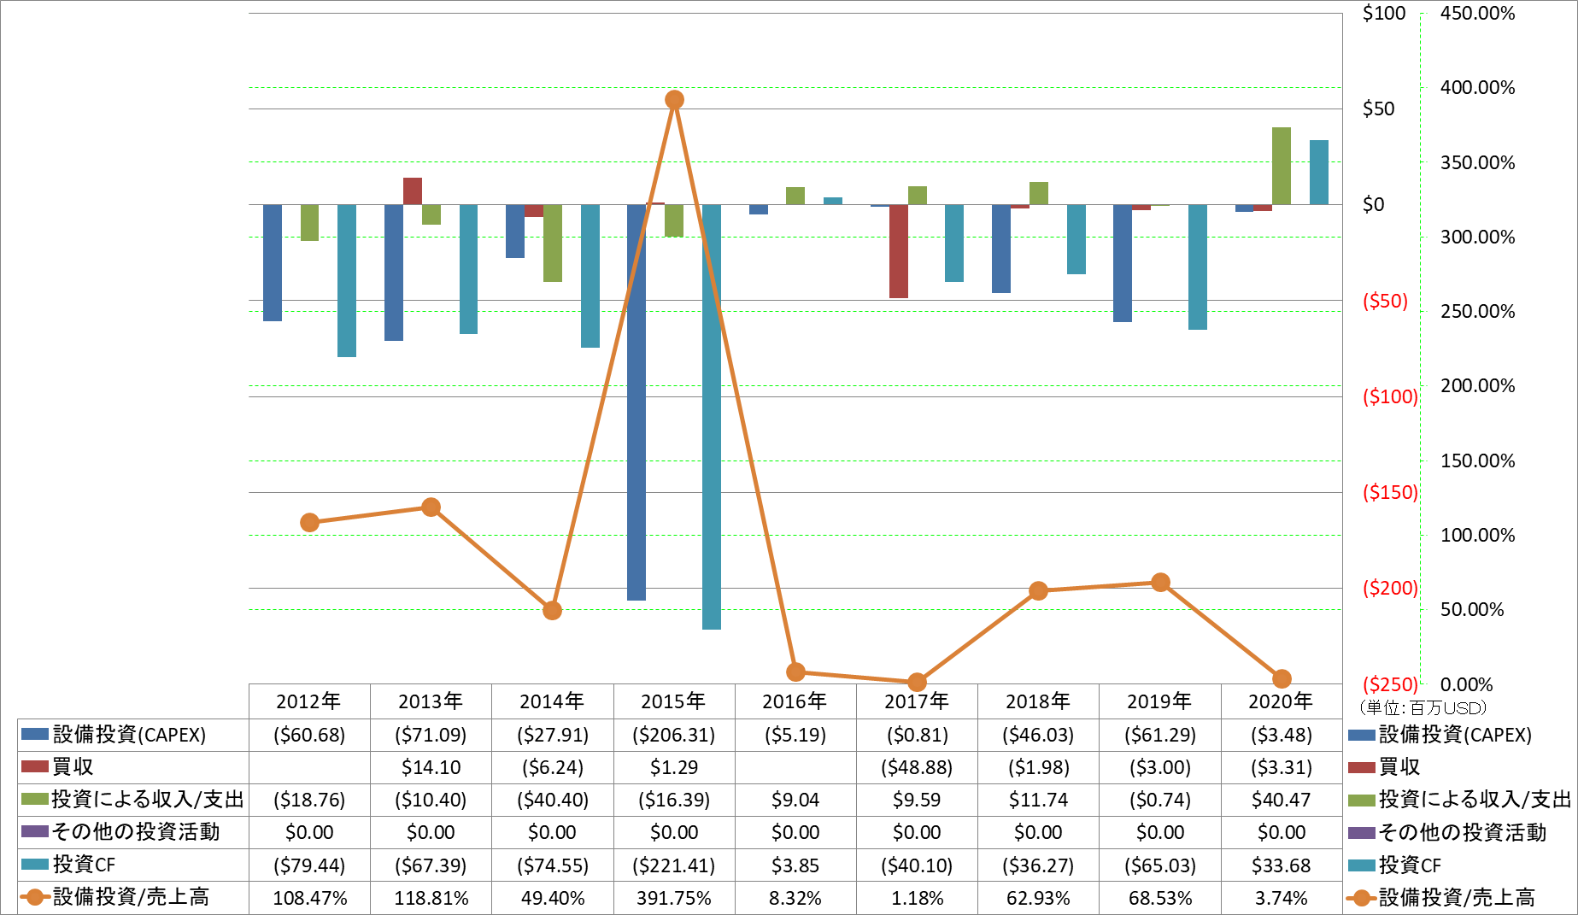Click the 2016年 column header
This screenshot has height=915, width=1578.
(x=795, y=701)
